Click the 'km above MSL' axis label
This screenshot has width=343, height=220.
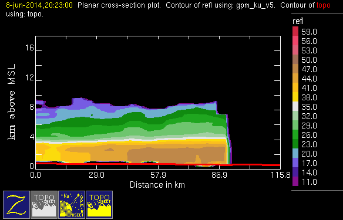[x=12, y=102]
